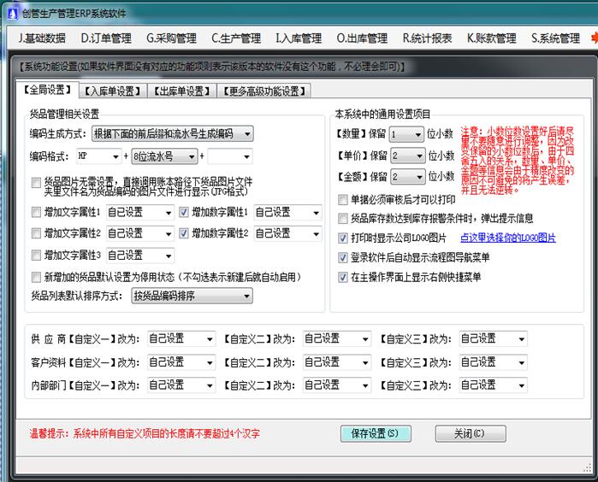The image size is (598, 482).
Task: Uncheck 增加数字属性1 checkbox
Action: (x=184, y=212)
